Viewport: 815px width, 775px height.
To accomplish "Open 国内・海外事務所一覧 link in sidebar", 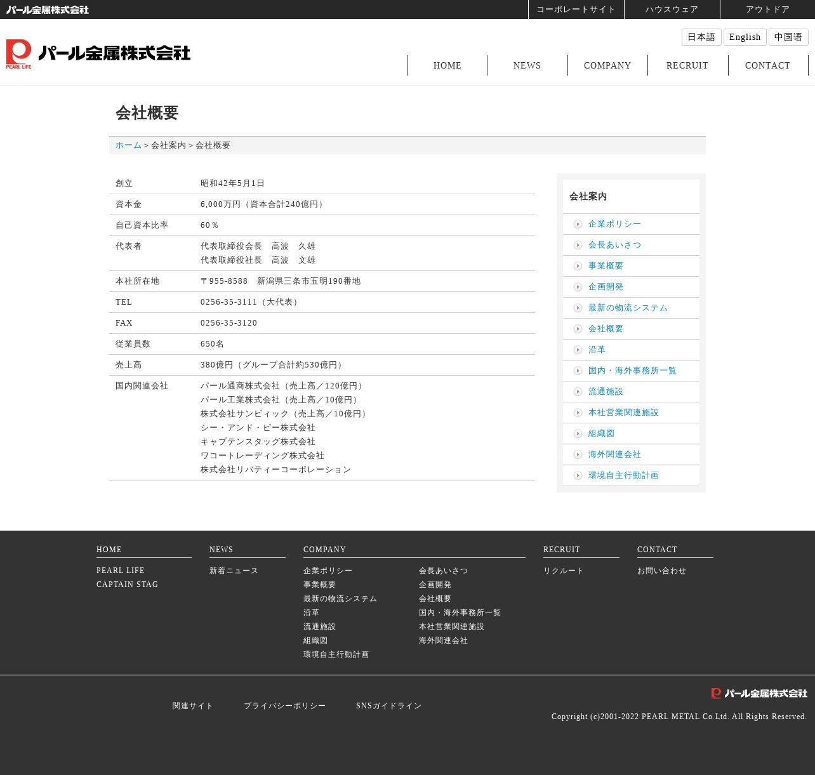I will pyautogui.click(x=633, y=371).
